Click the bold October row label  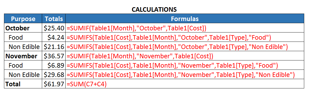pyautogui.click(x=17, y=28)
